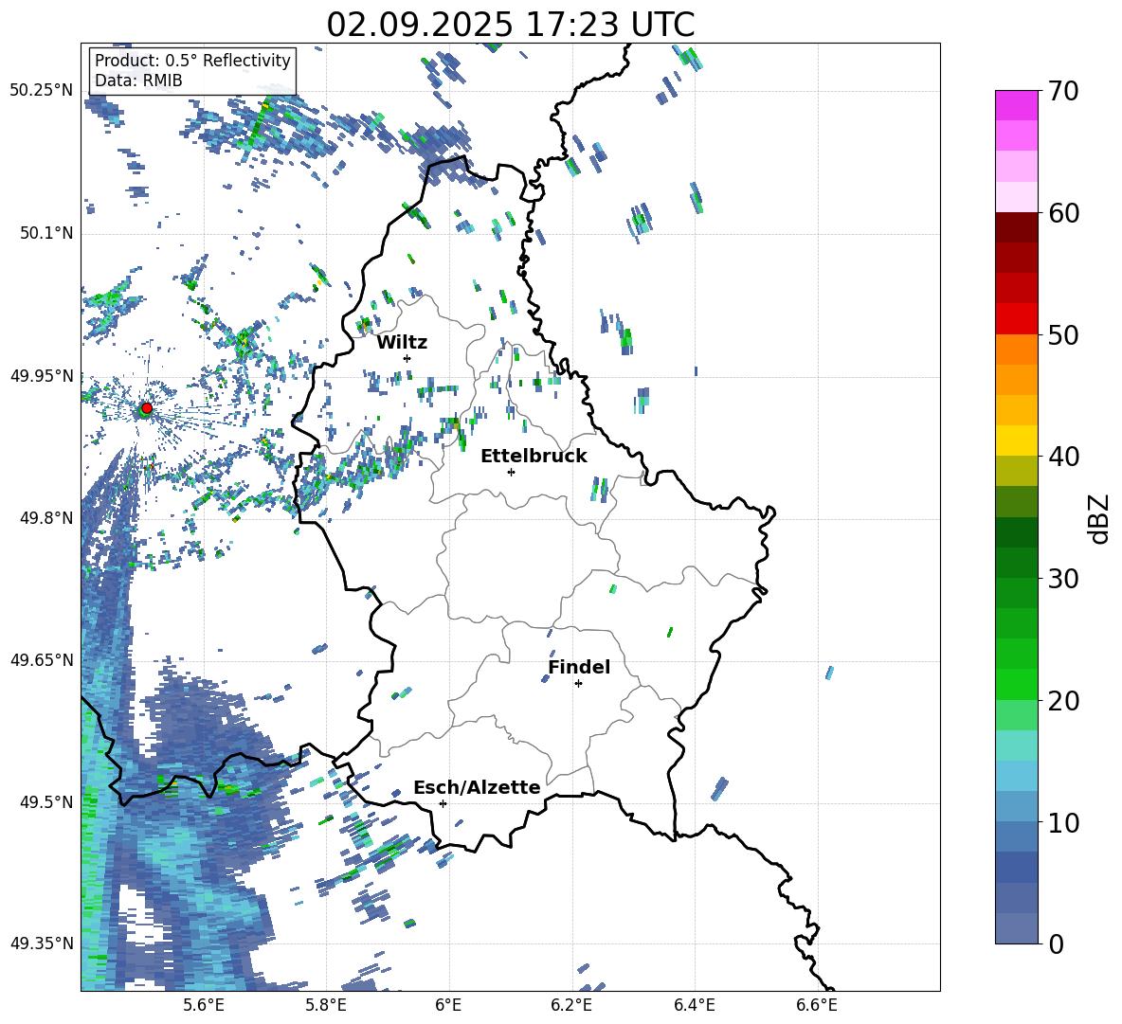1122x1024 pixels.
Task: Click latitude label '49.65°N'
Action: point(42,659)
